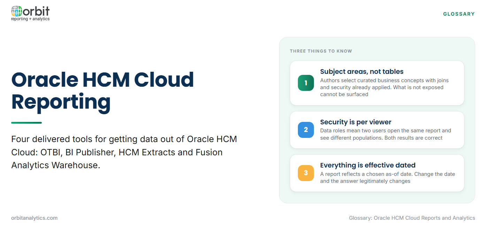Select the blue number 2 badge
The width and height of the screenshot is (486, 226).
(306, 130)
